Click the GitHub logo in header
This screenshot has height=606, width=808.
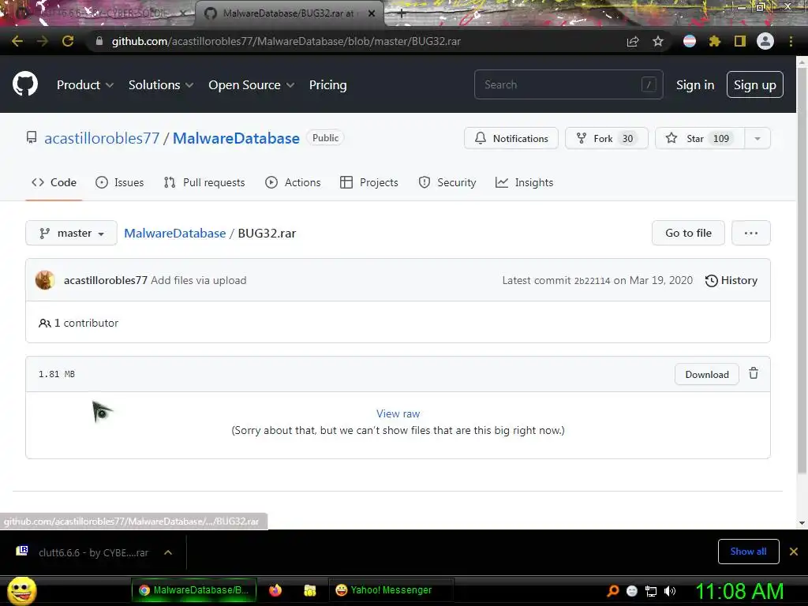25,84
